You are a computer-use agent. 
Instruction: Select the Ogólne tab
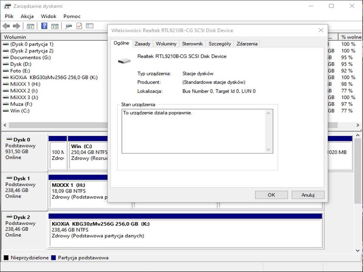121,43
